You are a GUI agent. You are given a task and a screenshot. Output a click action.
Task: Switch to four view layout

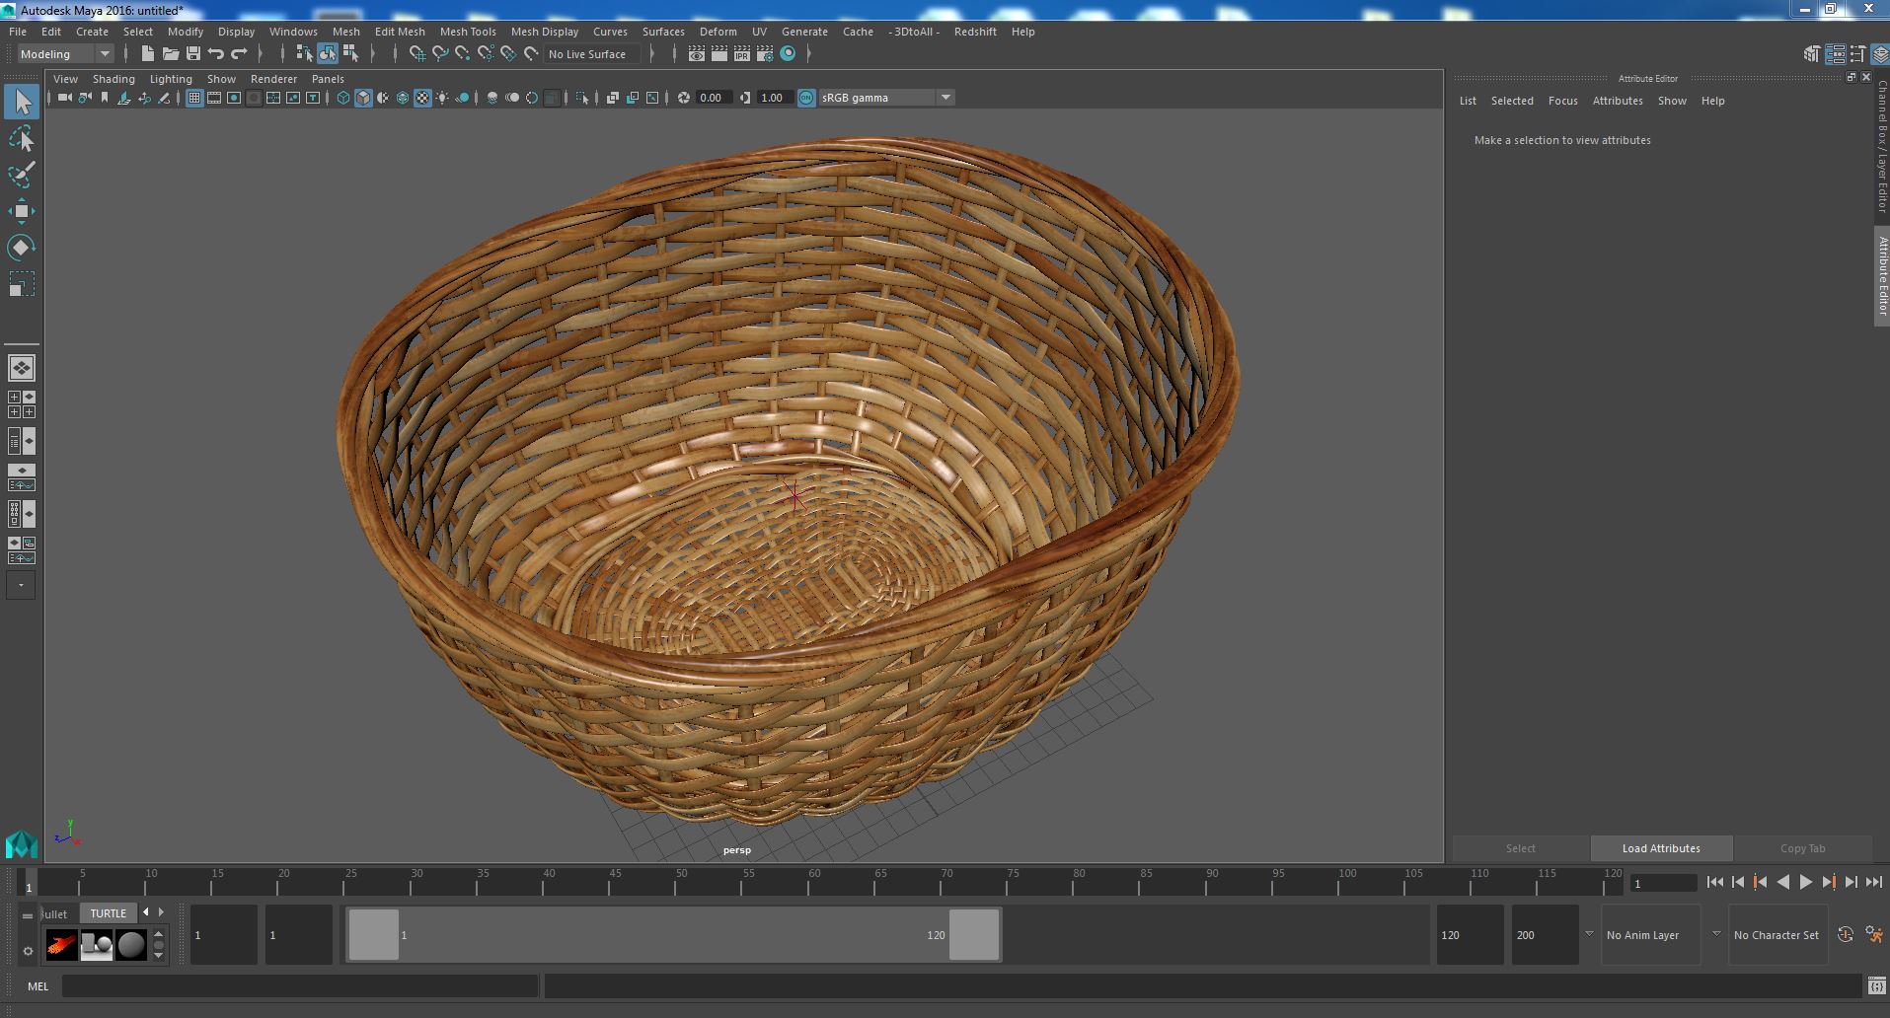point(22,404)
